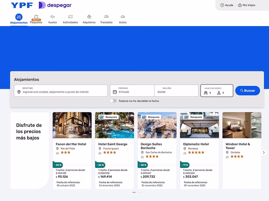Open the Autos car icon
Image resolution: width=269 pixels, height=201 pixels.
[x=123, y=17]
